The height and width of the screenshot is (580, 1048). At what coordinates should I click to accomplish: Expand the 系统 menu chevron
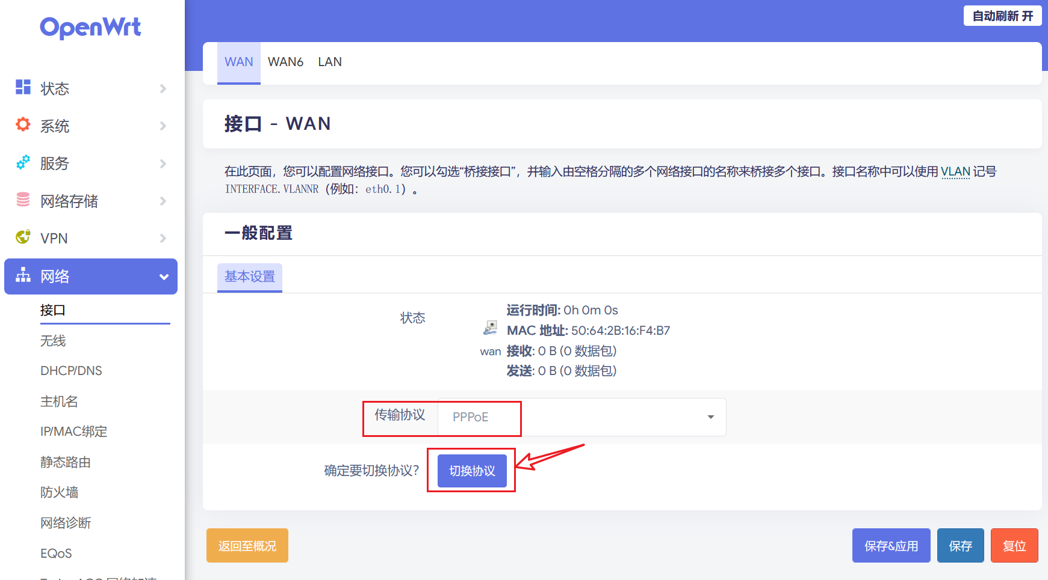pos(163,126)
